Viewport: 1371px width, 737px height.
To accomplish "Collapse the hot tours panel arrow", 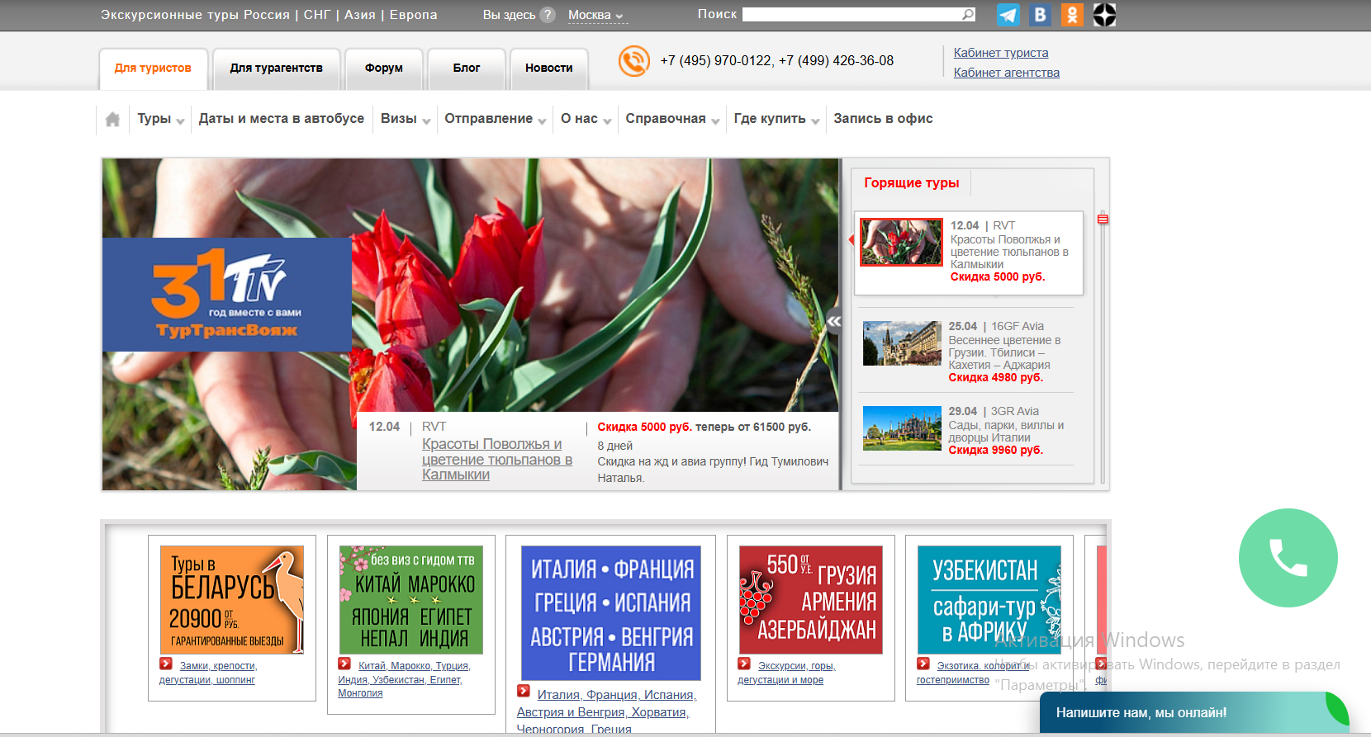I will pyautogui.click(x=834, y=322).
